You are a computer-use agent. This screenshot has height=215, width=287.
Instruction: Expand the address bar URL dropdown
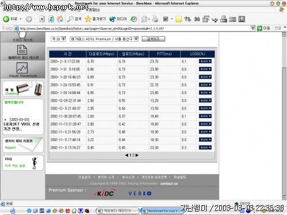pyautogui.click(x=253, y=28)
